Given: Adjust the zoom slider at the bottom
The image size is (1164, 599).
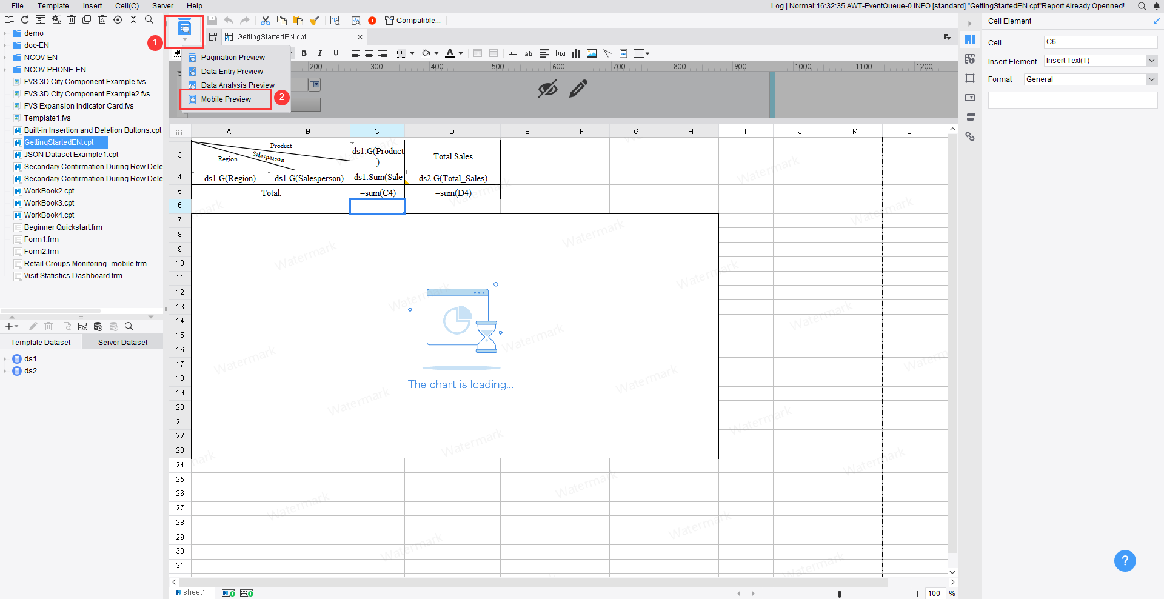Looking at the screenshot, I should [x=839, y=594].
